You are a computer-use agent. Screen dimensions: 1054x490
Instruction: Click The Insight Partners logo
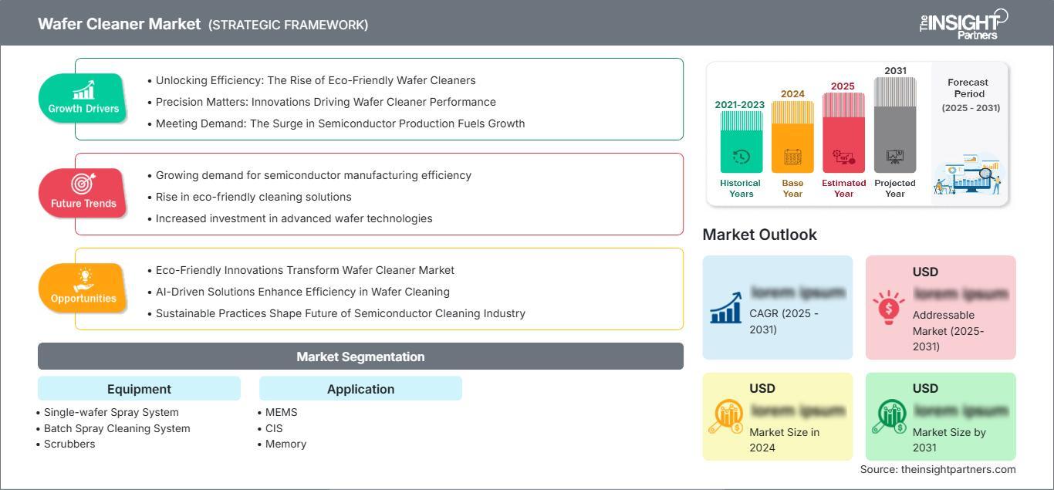coord(963,23)
